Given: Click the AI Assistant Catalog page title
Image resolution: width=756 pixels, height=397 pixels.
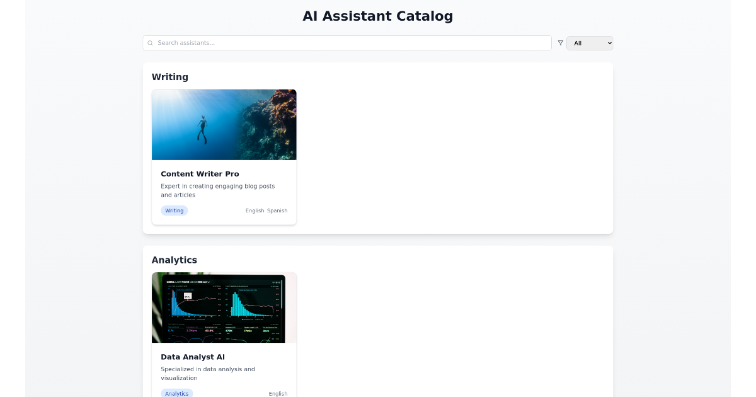Looking at the screenshot, I should point(377,16).
